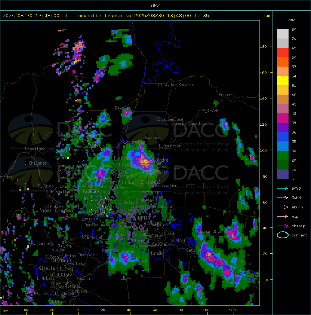Click the 'E_Challao' place label
The image size is (311, 315).
[61, 192]
